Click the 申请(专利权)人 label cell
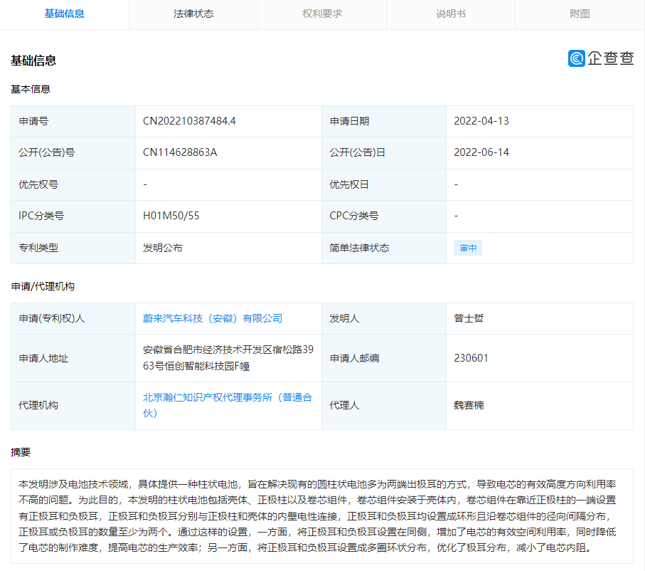This screenshot has width=645, height=571. click(73, 318)
